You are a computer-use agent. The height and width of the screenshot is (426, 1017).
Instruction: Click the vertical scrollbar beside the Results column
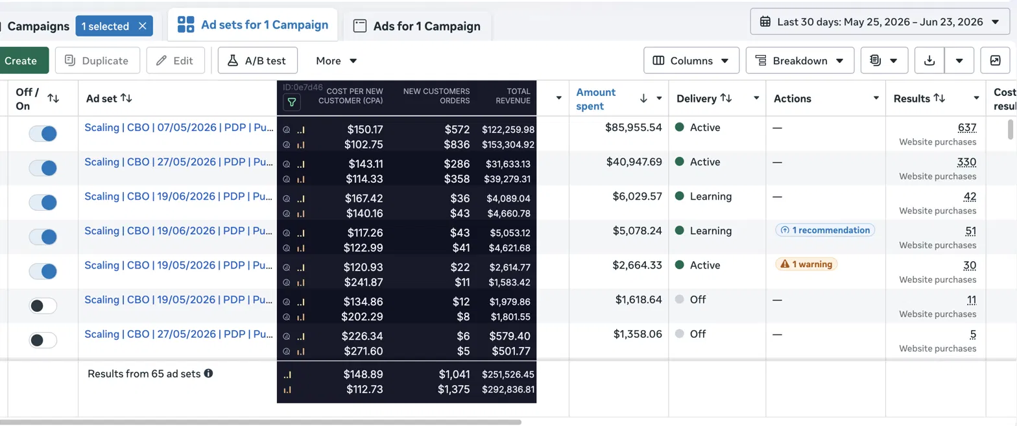pyautogui.click(x=1010, y=129)
